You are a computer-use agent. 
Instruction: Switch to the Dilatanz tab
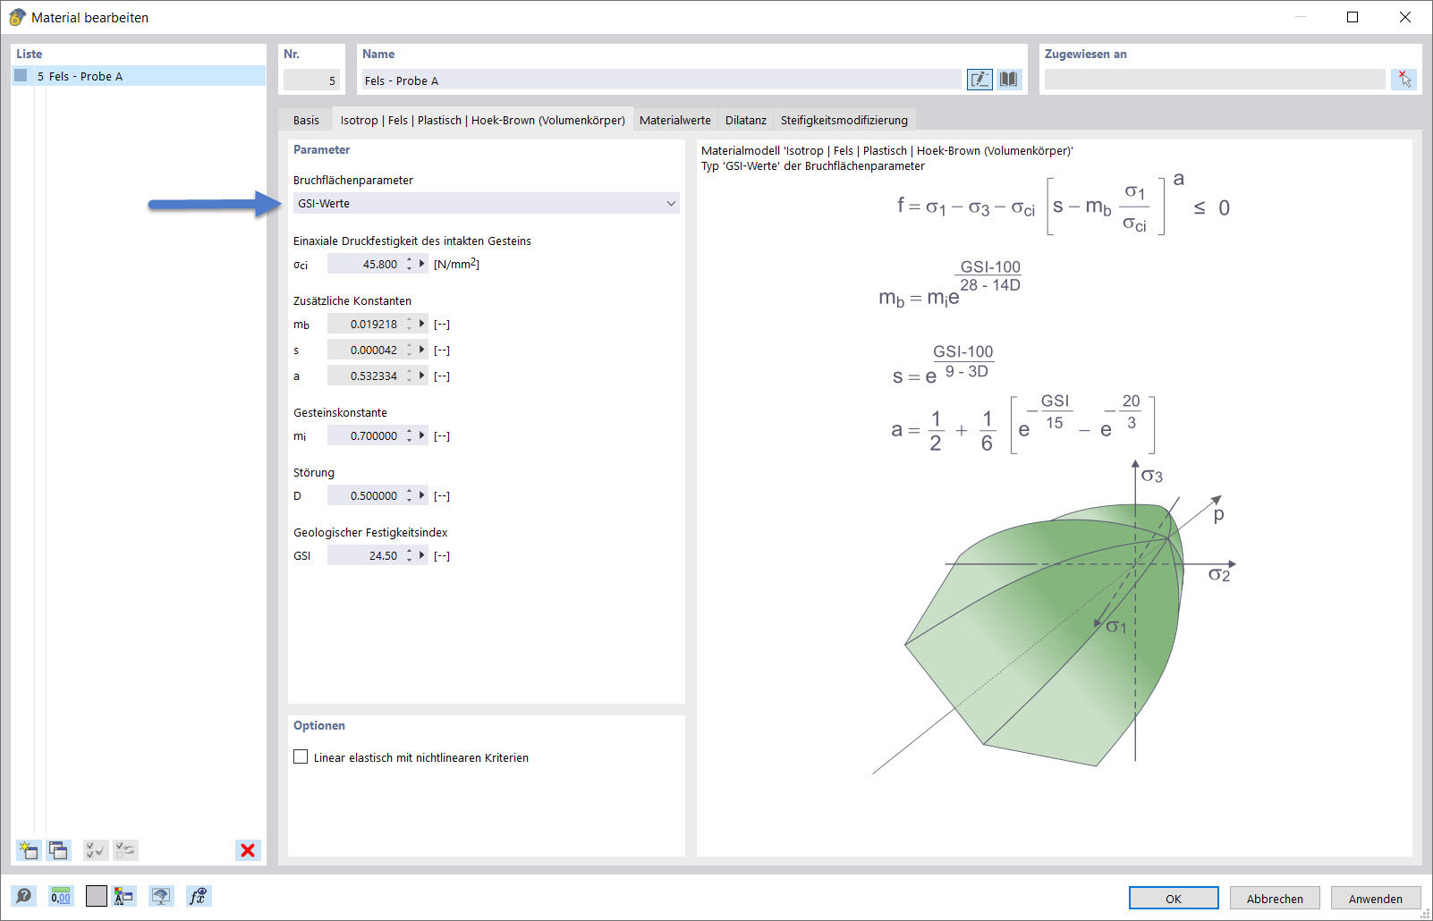click(746, 120)
